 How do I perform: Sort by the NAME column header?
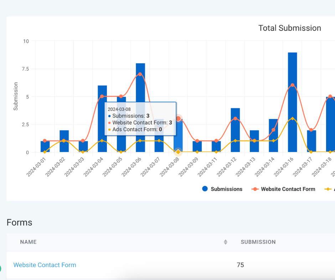[x=29, y=242]
